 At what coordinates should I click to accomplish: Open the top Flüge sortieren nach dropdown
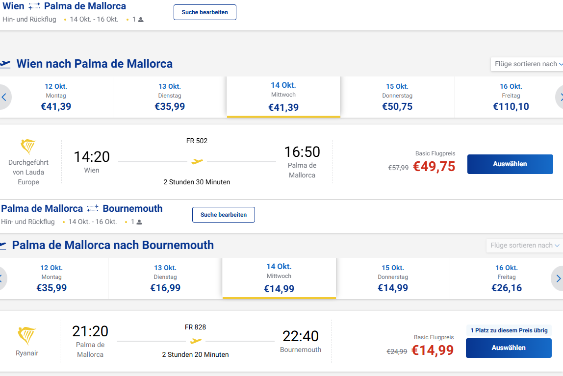pos(527,64)
